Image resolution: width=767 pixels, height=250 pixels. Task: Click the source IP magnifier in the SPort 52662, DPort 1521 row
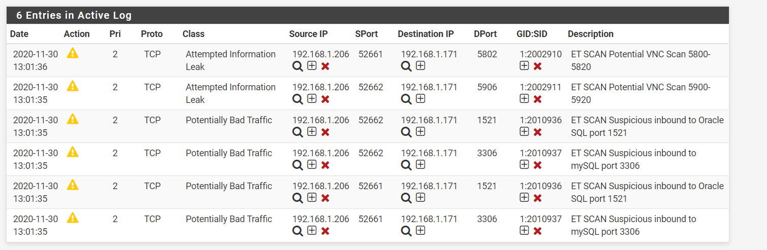point(297,132)
